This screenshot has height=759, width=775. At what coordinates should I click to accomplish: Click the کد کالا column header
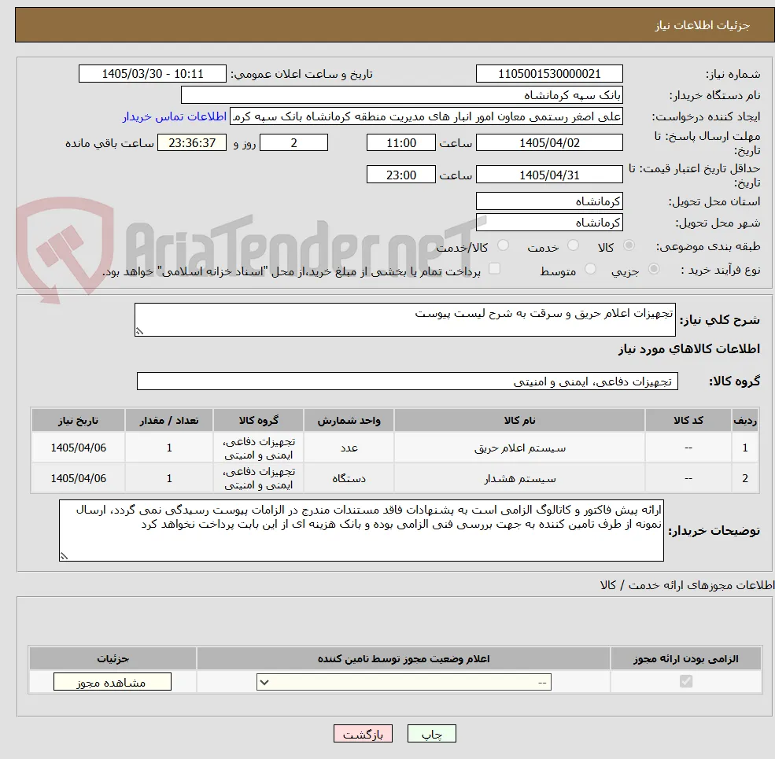coord(688,420)
